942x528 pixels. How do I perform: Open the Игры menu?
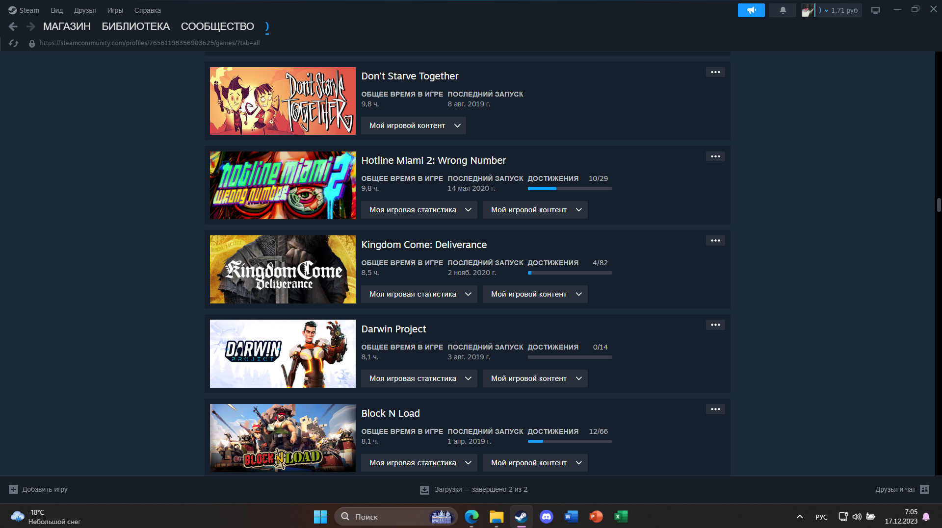pyautogui.click(x=115, y=10)
